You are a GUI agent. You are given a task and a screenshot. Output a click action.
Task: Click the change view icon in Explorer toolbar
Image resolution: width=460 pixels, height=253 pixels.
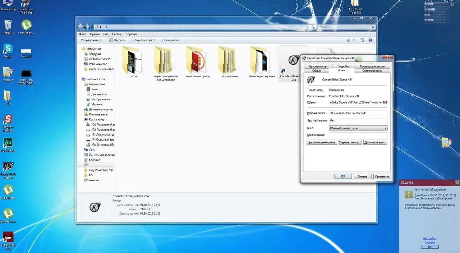point(349,40)
